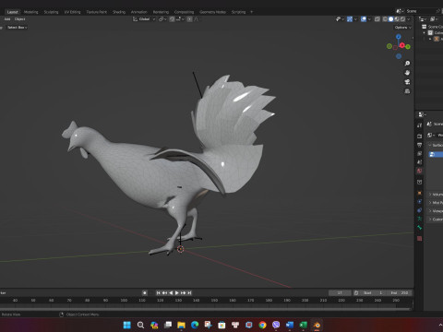
Task: Jump to the timeline start frame button
Action: click(158, 293)
